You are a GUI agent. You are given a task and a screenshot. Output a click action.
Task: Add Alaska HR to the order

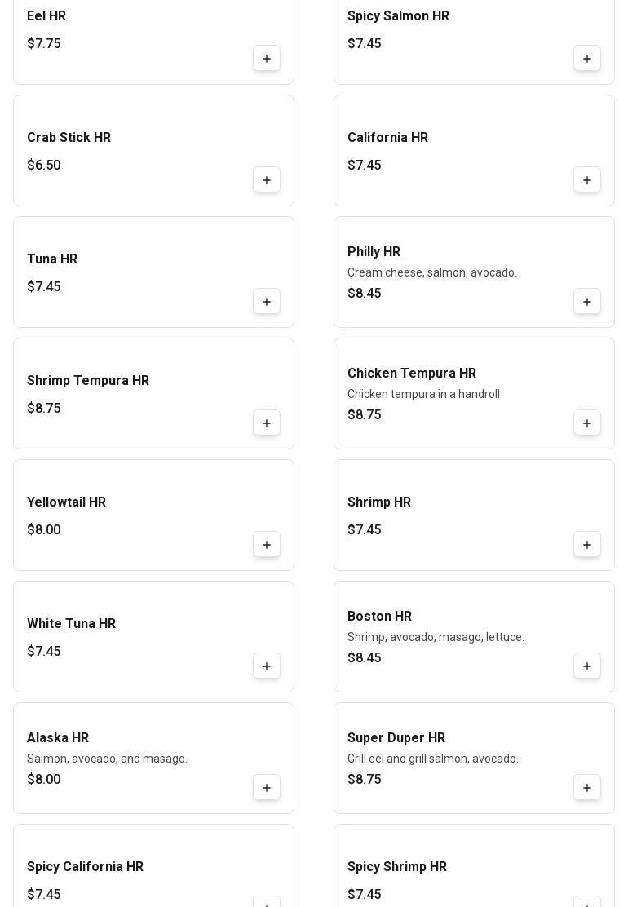tap(267, 788)
